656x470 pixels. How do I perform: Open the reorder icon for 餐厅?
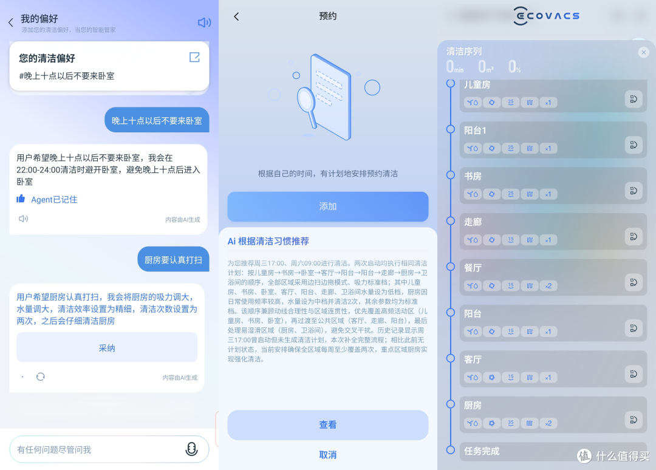point(634,283)
